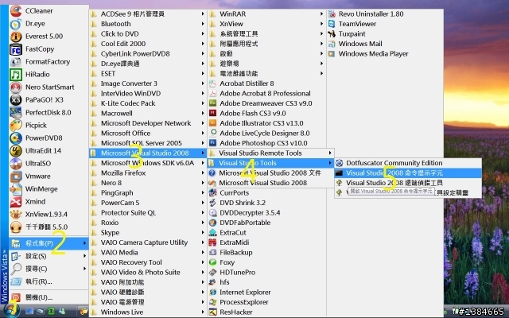Open Microsoft Windows SDK v6.0A folder
This screenshot has width=509, height=318.
[x=148, y=163]
